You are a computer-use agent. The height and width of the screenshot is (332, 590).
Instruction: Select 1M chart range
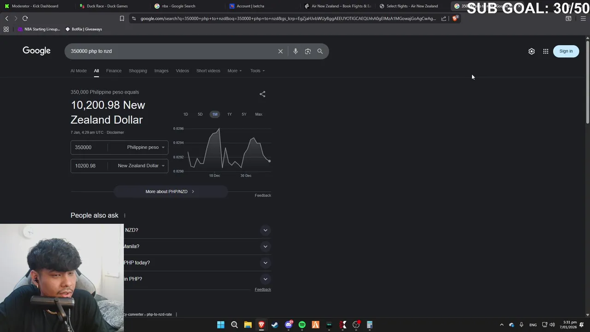[x=215, y=114]
